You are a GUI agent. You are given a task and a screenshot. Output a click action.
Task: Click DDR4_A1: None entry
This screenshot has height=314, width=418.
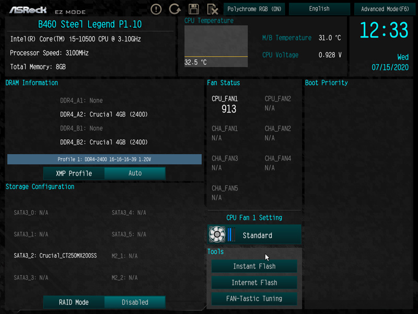click(82, 100)
